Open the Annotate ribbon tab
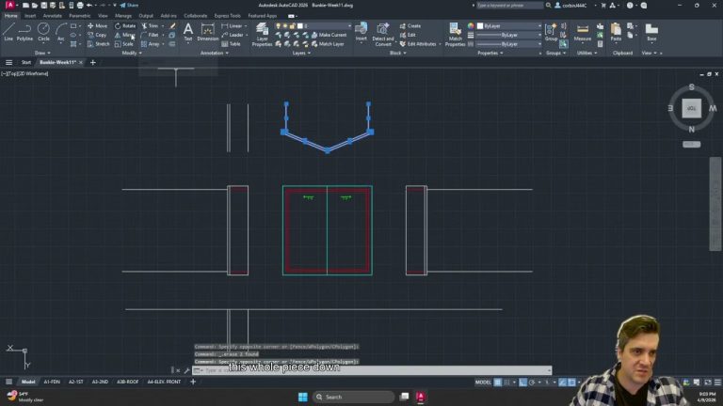Screen dimensions: 723x406 coord(55,15)
